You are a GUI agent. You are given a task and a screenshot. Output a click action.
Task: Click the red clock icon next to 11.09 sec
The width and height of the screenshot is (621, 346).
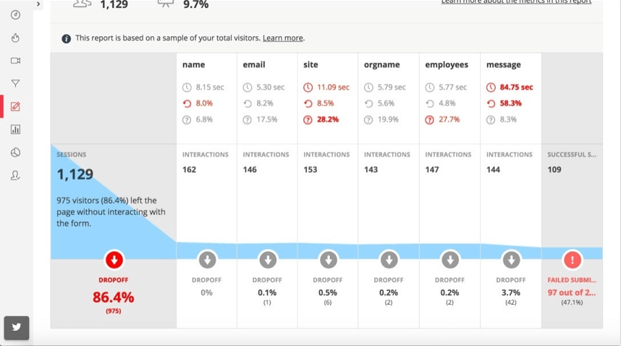308,88
